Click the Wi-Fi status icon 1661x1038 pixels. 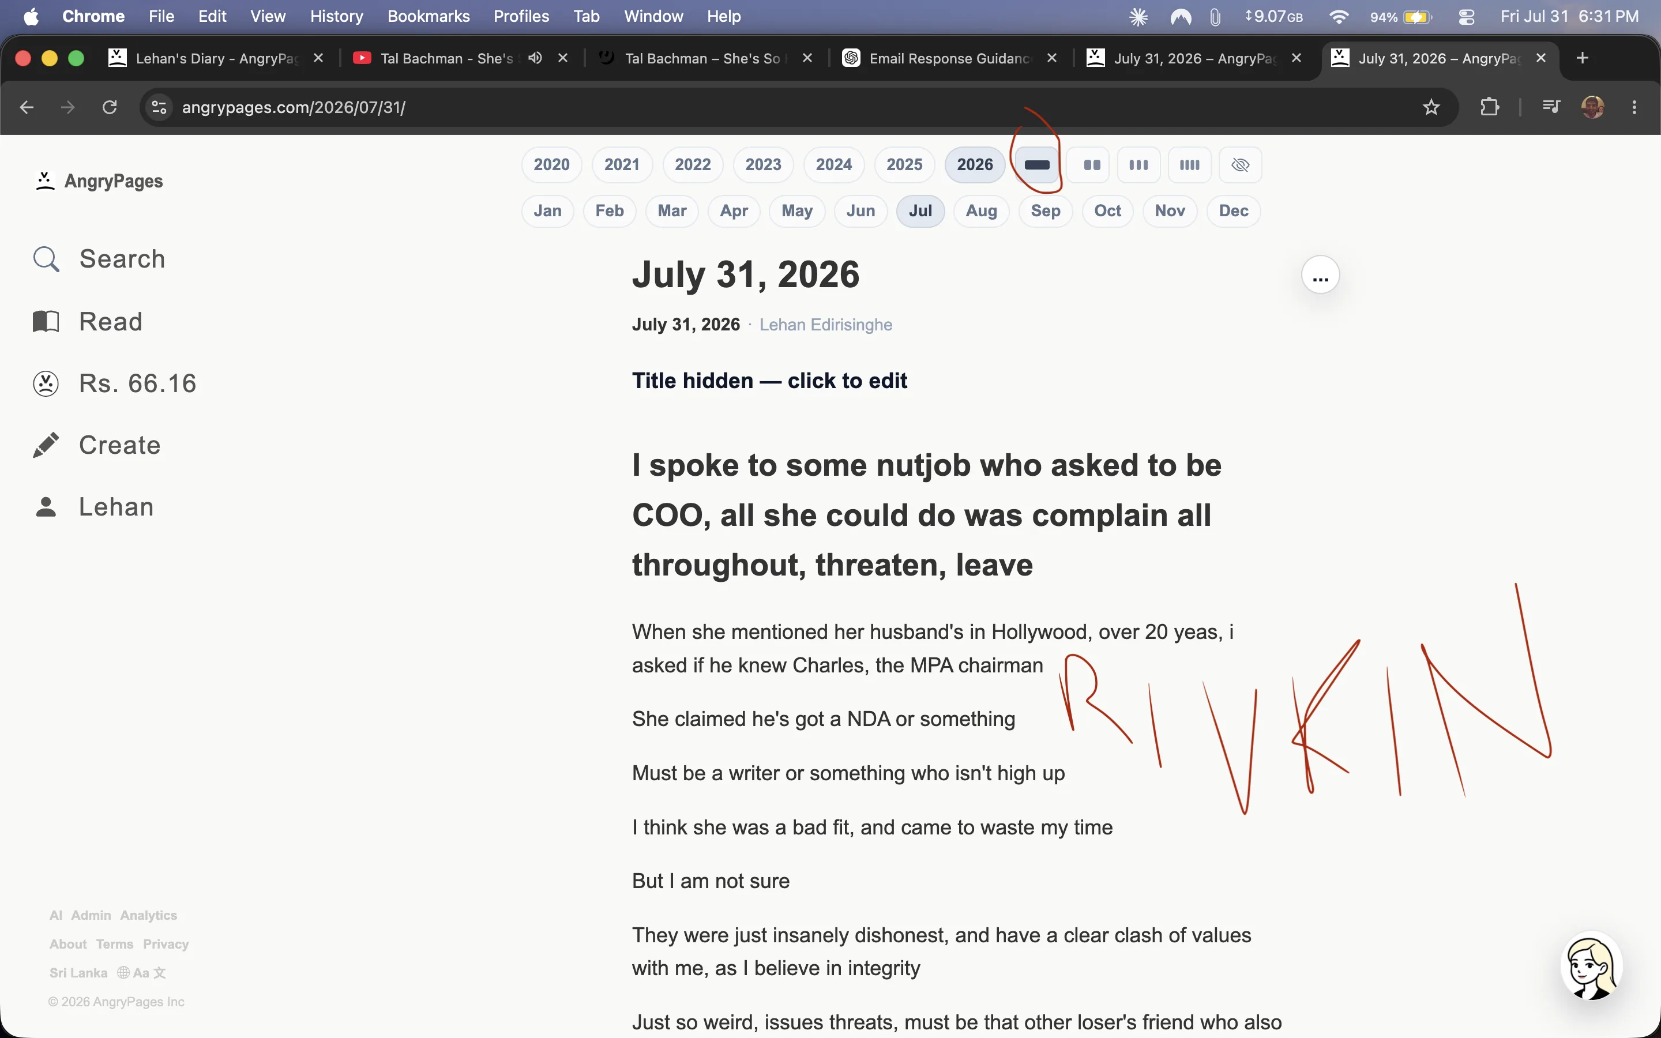(x=1339, y=17)
